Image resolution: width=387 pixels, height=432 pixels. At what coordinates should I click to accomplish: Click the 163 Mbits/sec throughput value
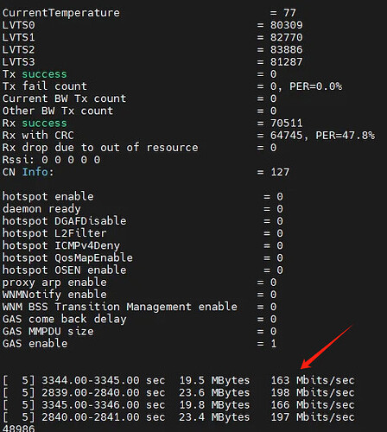point(313,380)
